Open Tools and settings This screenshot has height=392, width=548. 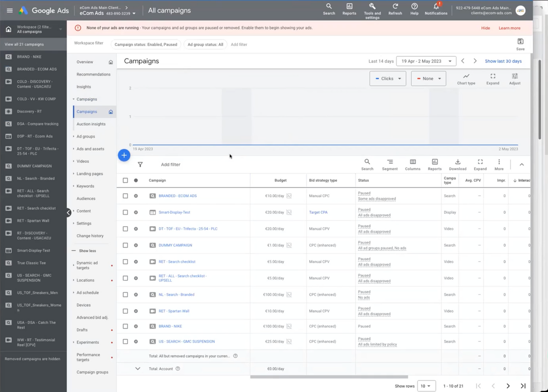pos(372,10)
